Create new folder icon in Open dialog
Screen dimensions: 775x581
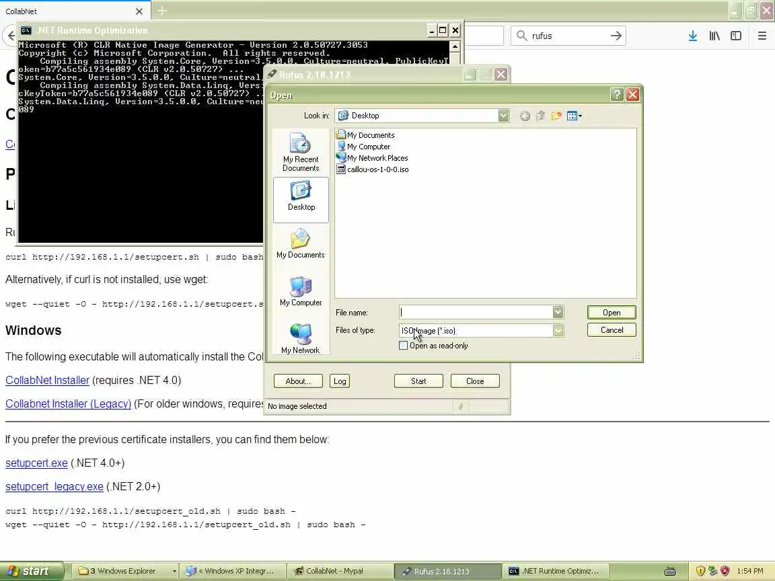[x=556, y=116]
